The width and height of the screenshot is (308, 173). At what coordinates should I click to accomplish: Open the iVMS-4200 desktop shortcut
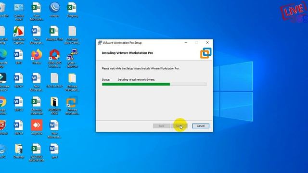(x=54, y=59)
